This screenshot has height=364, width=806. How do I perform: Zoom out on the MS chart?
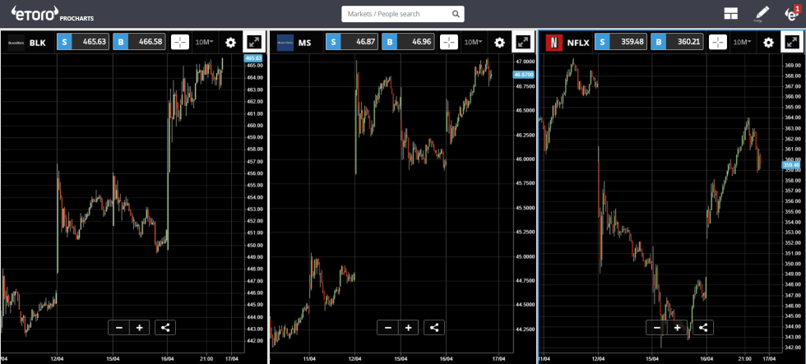(388, 327)
